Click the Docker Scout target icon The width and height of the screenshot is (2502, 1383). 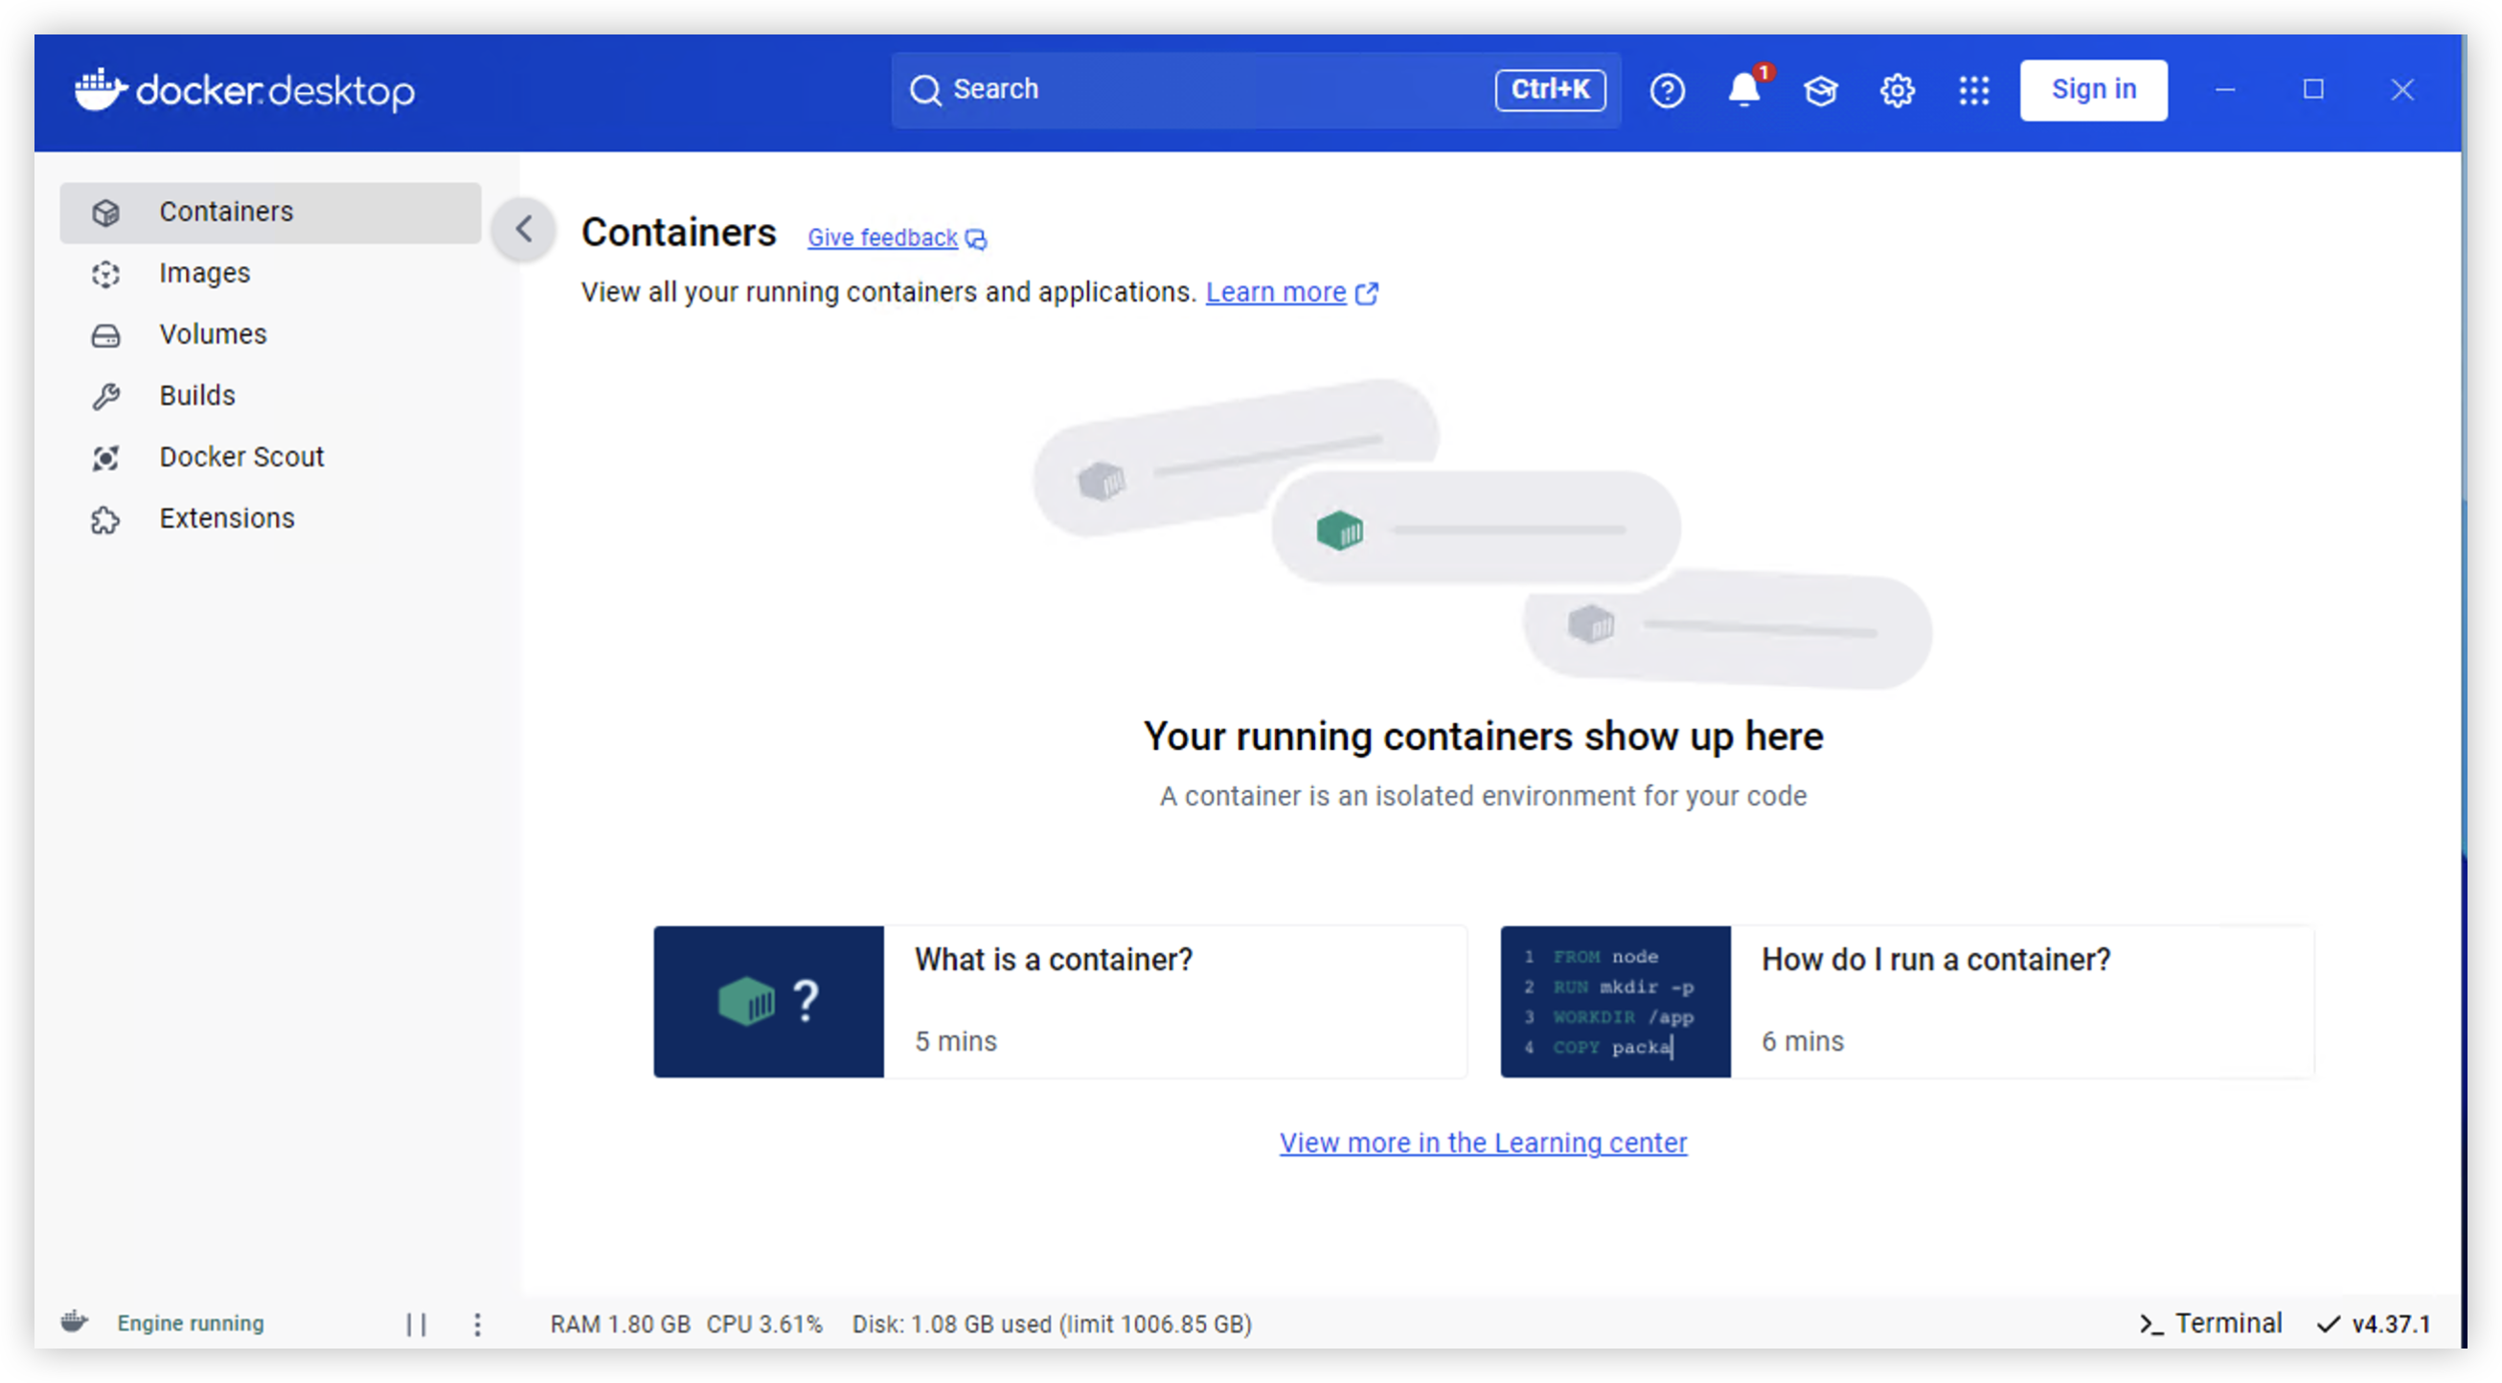click(x=106, y=458)
